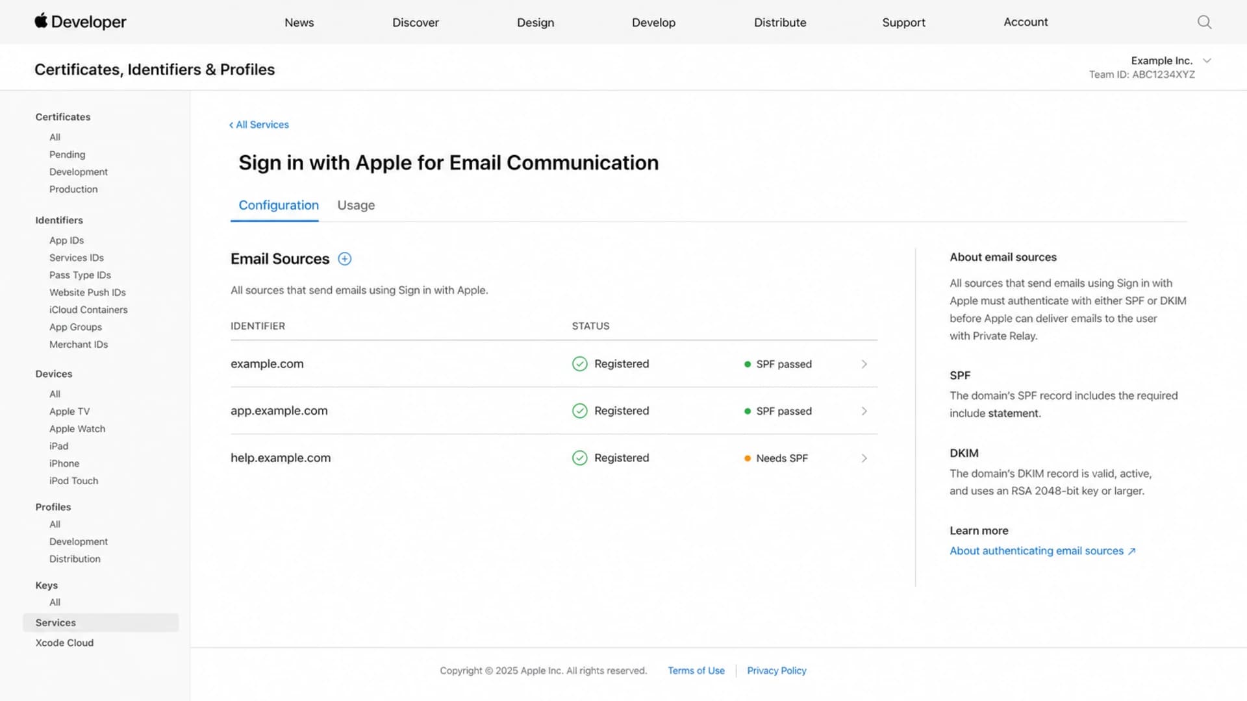Select Development under Profiles

click(79, 541)
